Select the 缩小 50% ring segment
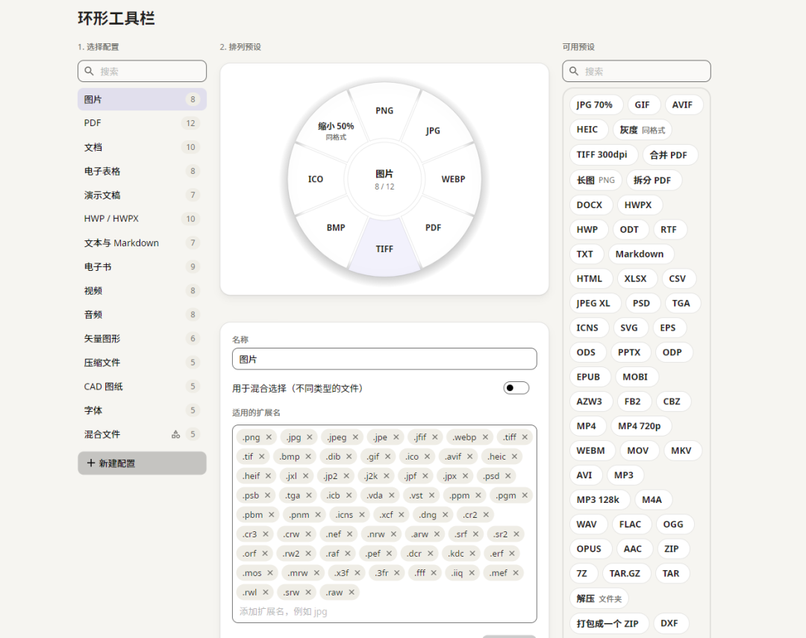Image resolution: width=806 pixels, height=638 pixels. [336, 130]
